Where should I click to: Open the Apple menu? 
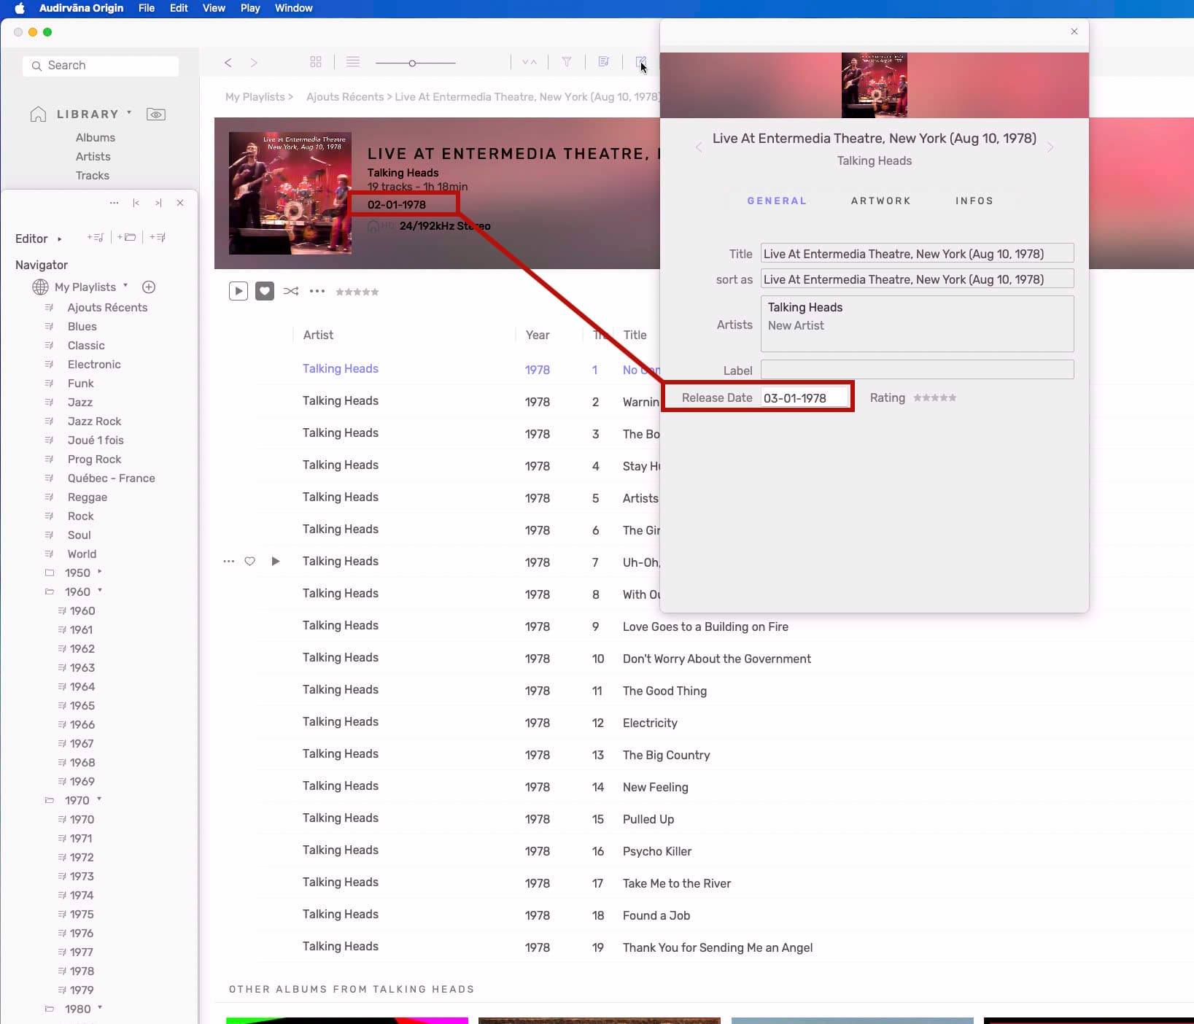click(20, 8)
